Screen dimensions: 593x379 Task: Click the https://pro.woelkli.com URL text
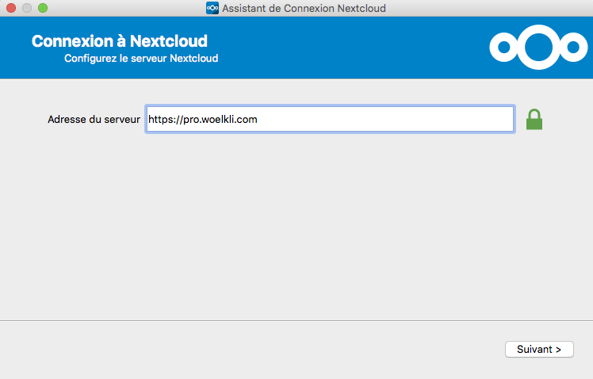(x=203, y=120)
